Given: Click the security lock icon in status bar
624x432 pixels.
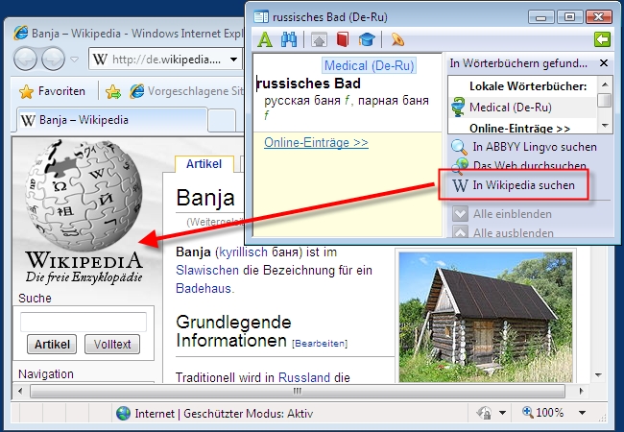Looking at the screenshot, I should (x=484, y=414).
